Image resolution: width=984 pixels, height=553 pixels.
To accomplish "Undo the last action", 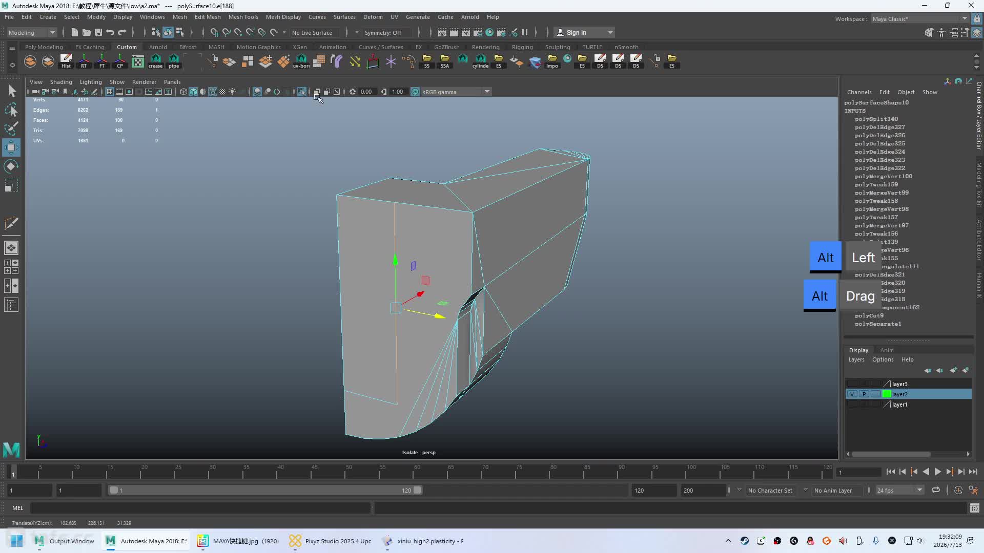I will [110, 32].
